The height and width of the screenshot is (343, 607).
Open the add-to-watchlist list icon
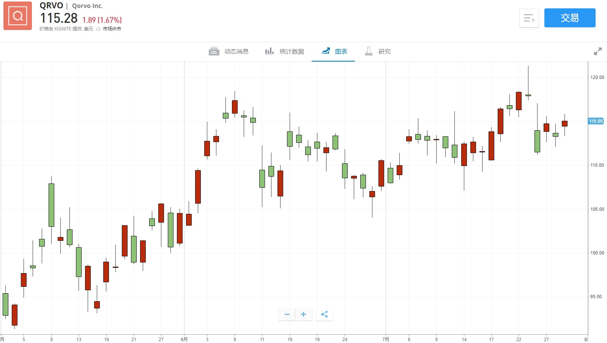[x=529, y=18]
